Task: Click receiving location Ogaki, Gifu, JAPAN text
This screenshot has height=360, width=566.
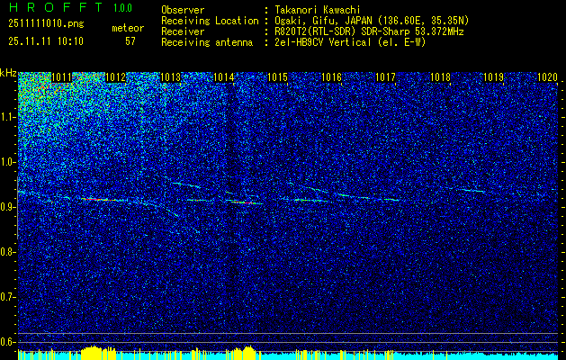Action: [372, 21]
